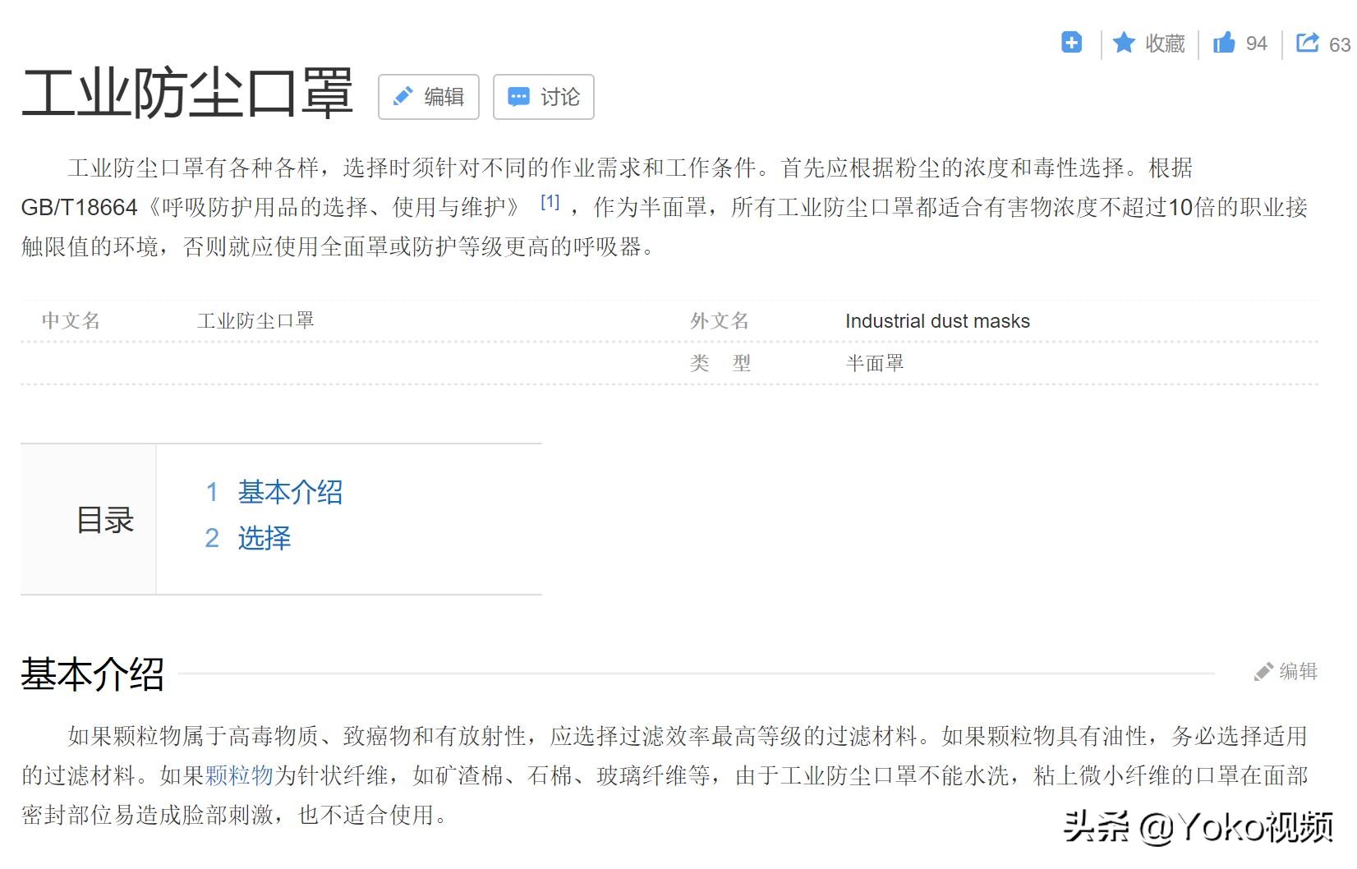The width and height of the screenshot is (1357, 869).
Task: Open chapter 1 基本介绍 from the 目录
Action: pyautogui.click(x=290, y=492)
